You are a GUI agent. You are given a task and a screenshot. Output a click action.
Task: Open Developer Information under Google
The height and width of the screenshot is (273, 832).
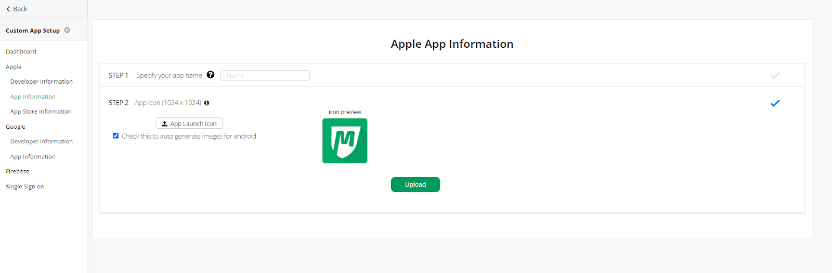tap(42, 141)
